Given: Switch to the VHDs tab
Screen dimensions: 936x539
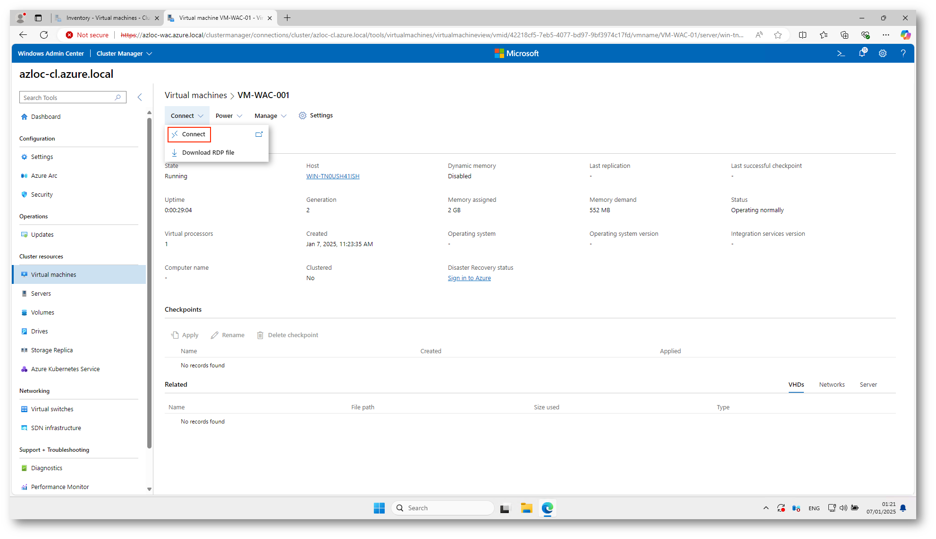Looking at the screenshot, I should pos(796,385).
